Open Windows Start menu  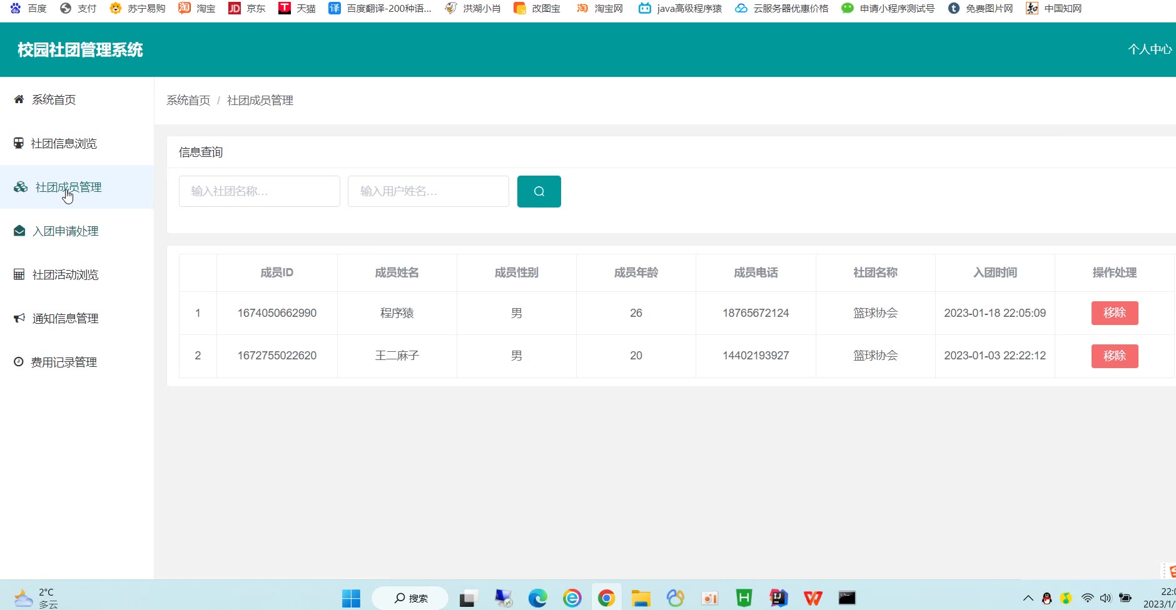pyautogui.click(x=351, y=598)
